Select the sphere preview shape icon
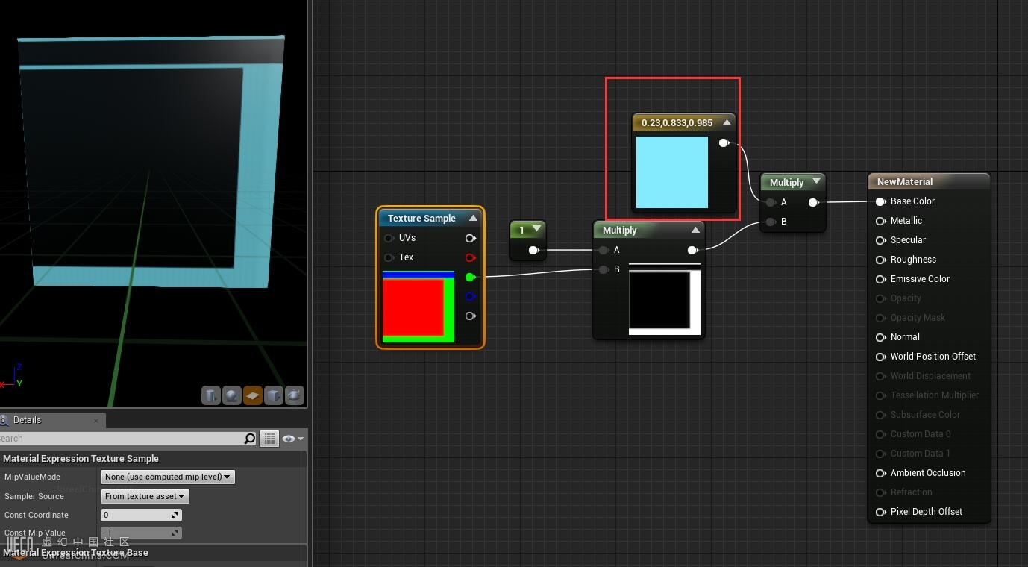1028x567 pixels. point(232,395)
